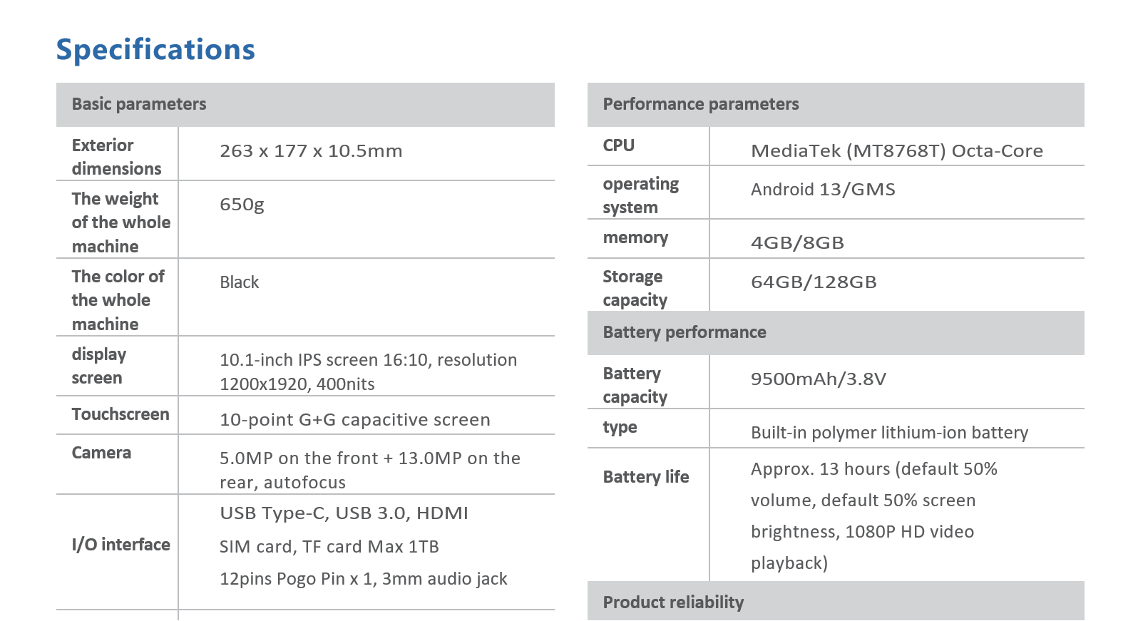Image resolution: width=1148 pixels, height=621 pixels.
Task: Select the Basic parameters section header
Action: coord(305,105)
